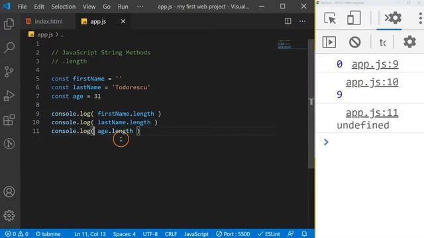
Task: Open Go to Line via Ln 11, Col 13
Action: 90,233
